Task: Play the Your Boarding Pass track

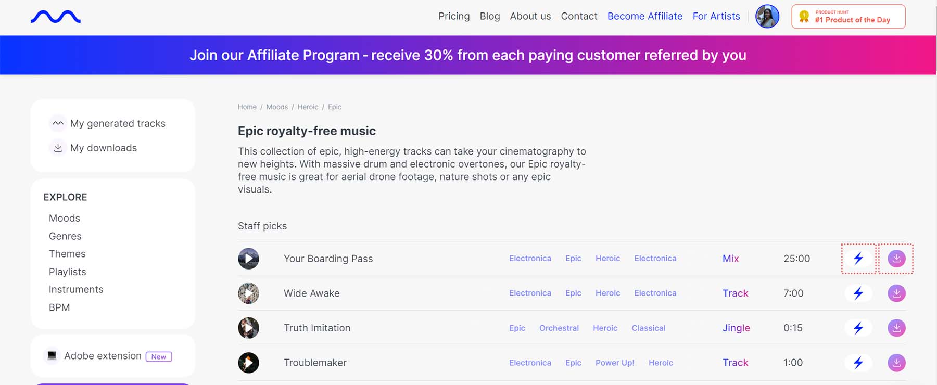Action: click(249, 259)
